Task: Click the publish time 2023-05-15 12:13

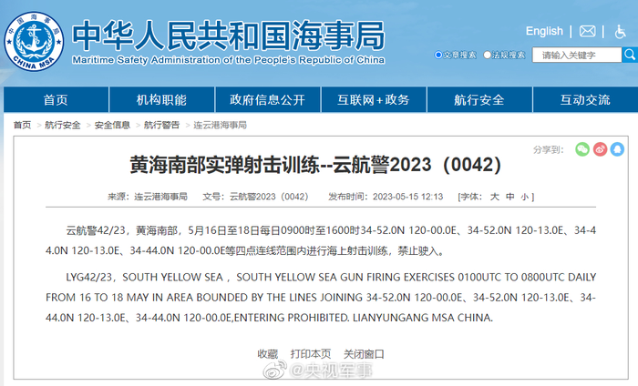Action: click(x=407, y=197)
